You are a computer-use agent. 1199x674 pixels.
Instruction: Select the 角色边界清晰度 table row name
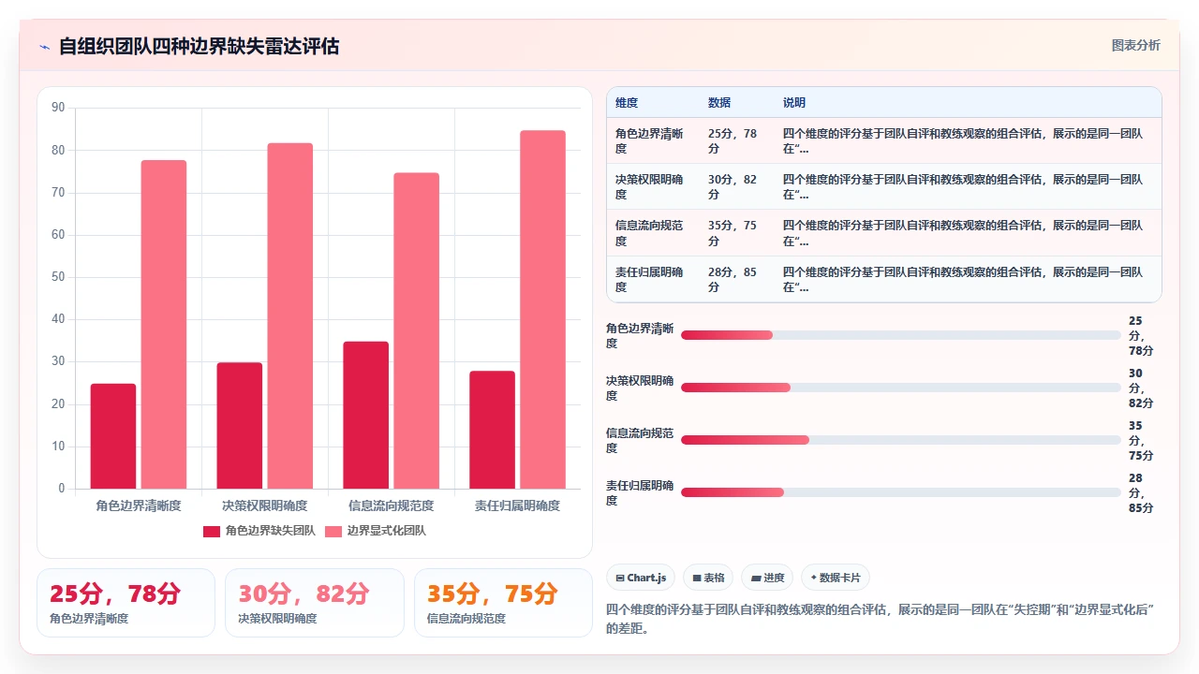click(649, 140)
